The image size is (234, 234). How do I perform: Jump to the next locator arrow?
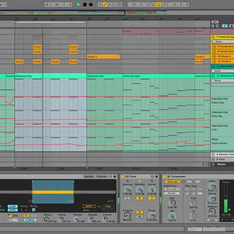(x=217, y=26)
